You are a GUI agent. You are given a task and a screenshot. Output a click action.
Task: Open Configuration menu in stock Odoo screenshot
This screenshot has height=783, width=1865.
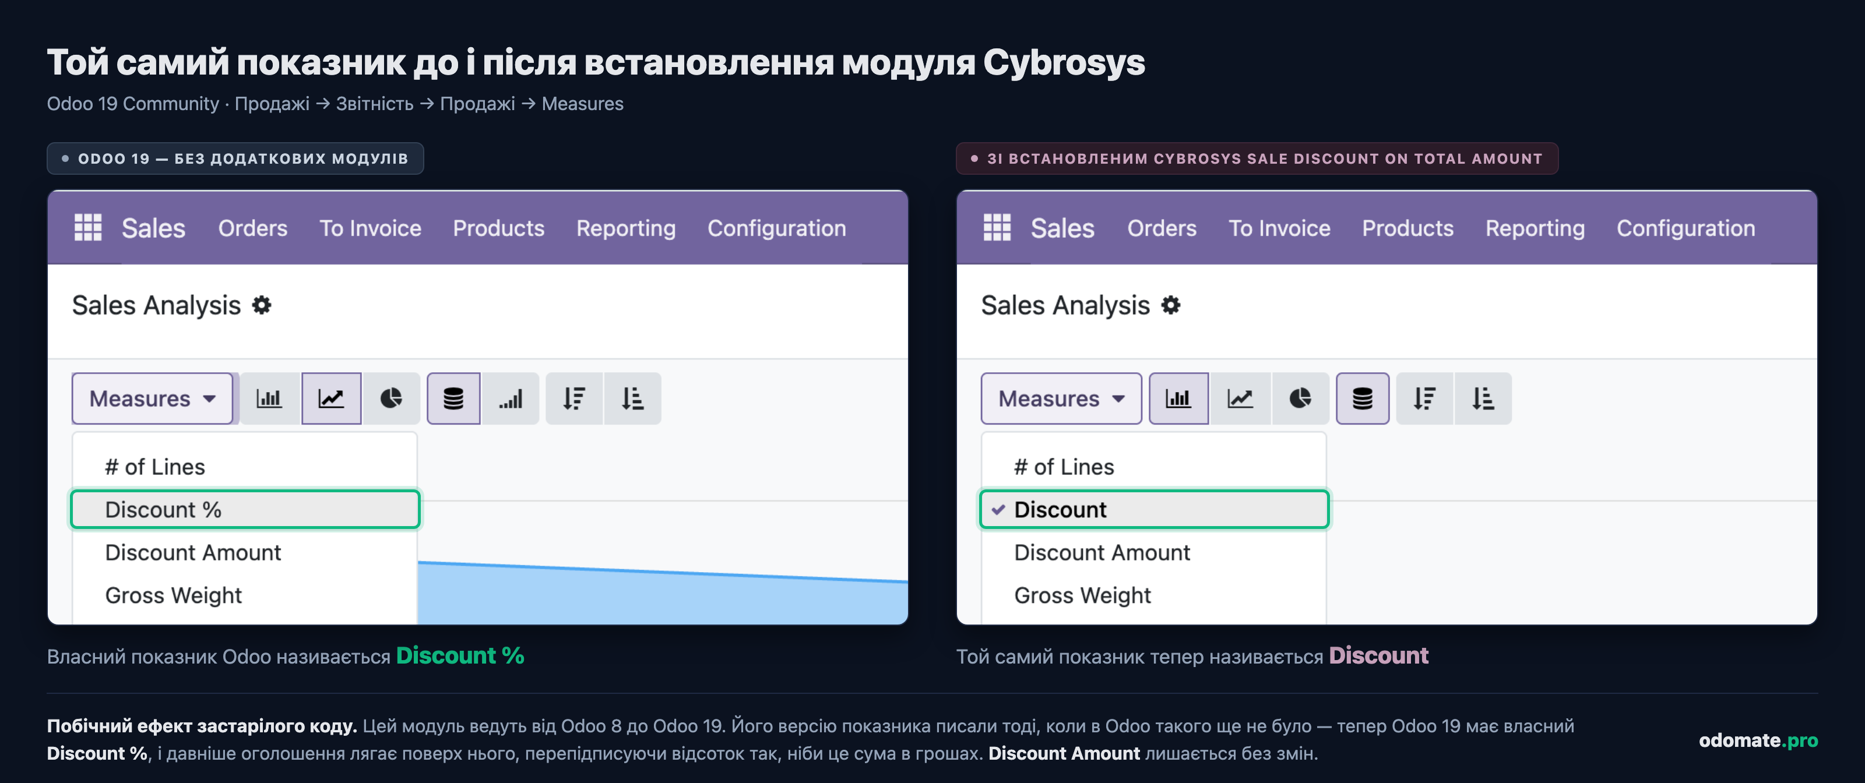(777, 229)
